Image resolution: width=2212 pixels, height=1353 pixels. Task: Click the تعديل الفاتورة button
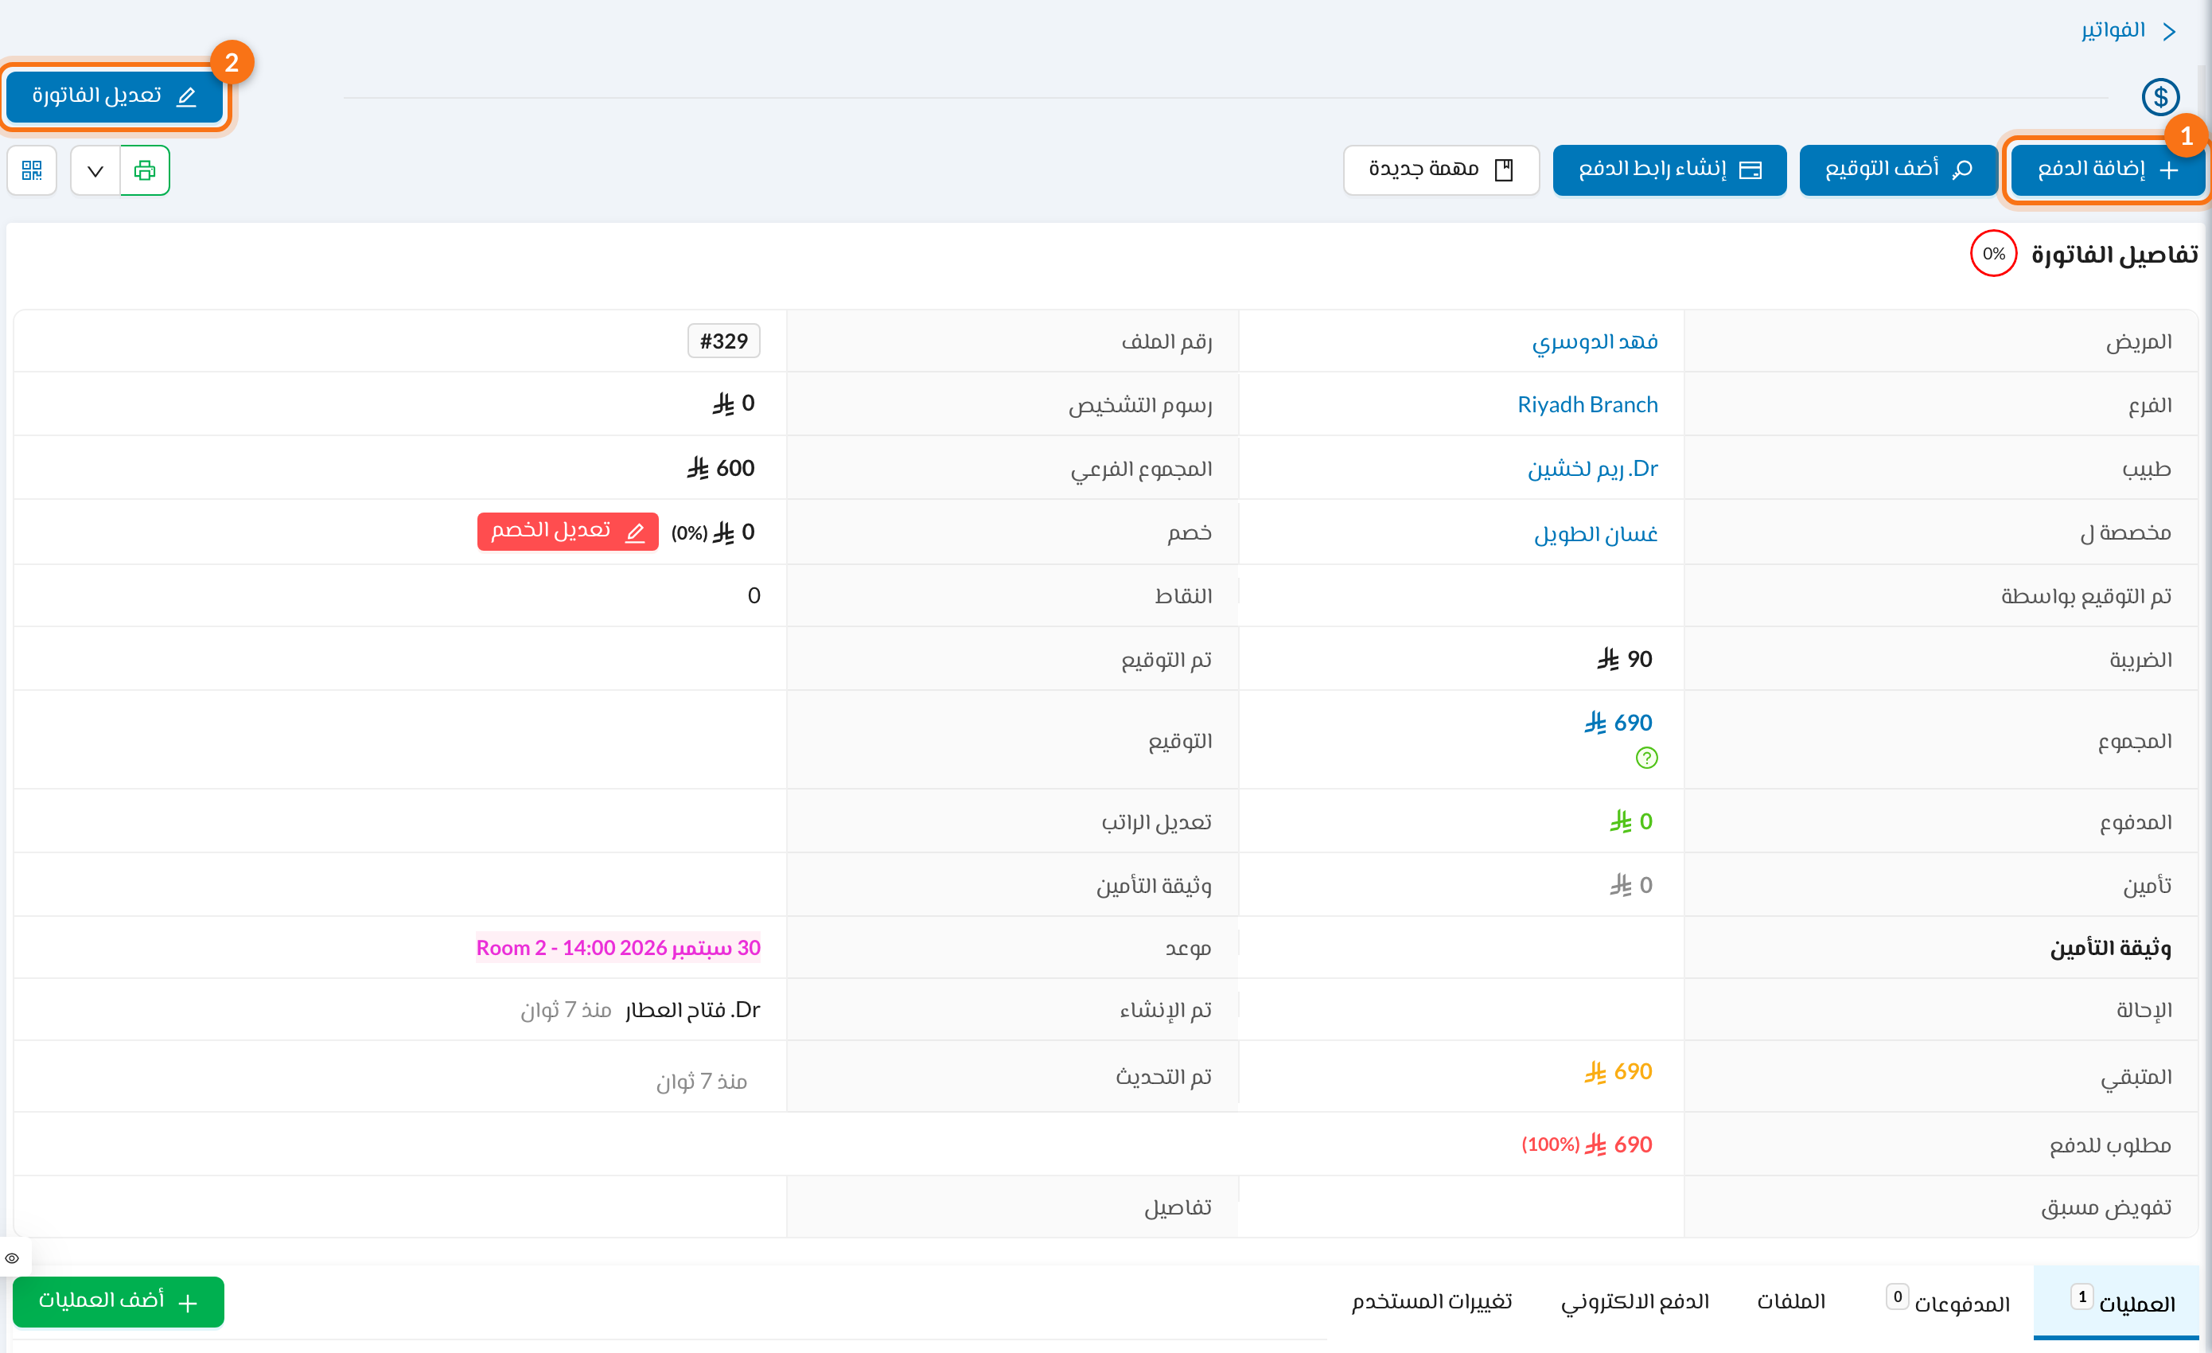(x=115, y=96)
